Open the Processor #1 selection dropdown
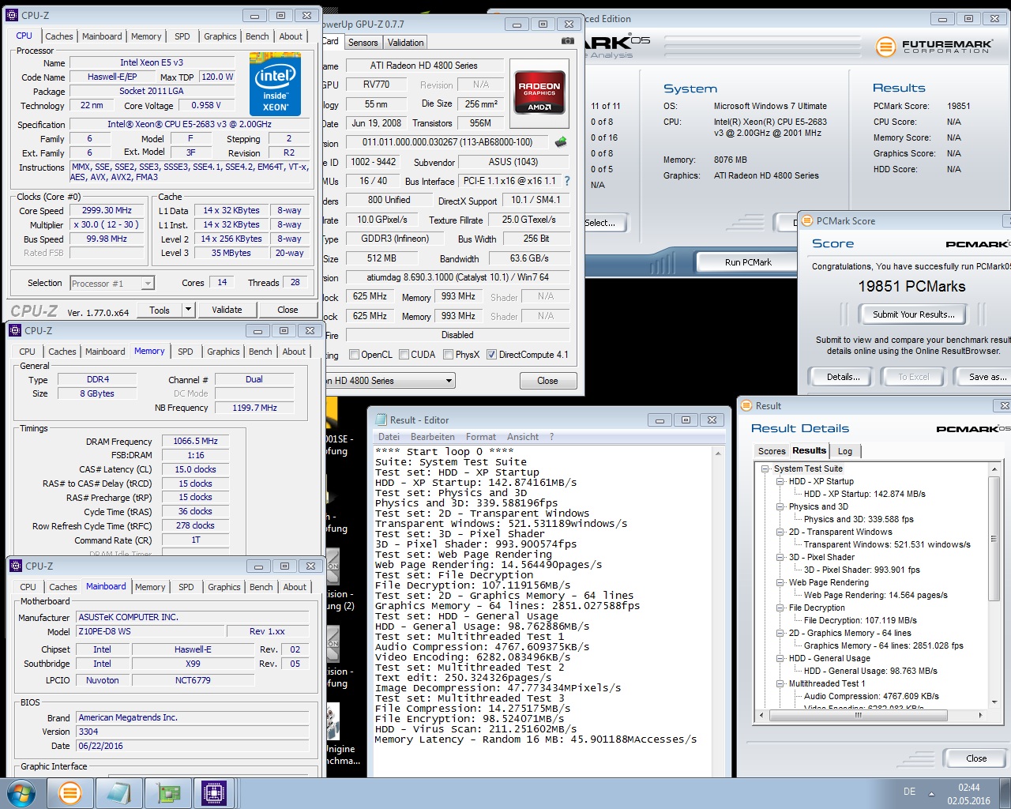Image resolution: width=1011 pixels, height=809 pixels. [x=147, y=283]
